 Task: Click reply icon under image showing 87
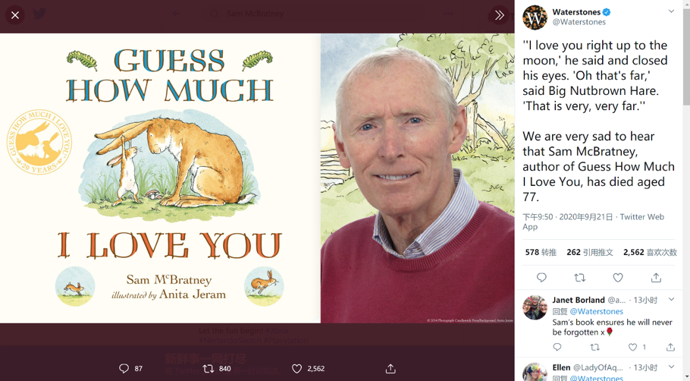tap(124, 368)
